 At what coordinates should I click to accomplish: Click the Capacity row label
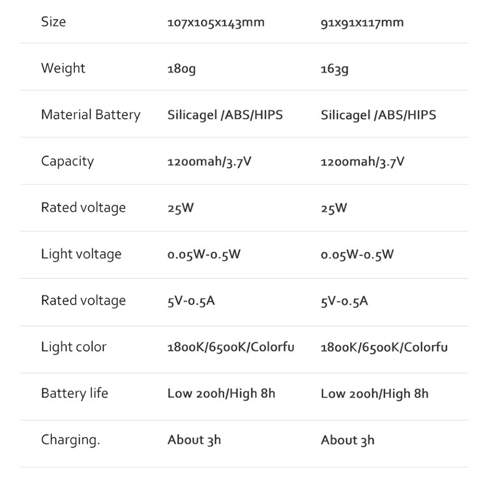click(x=67, y=161)
